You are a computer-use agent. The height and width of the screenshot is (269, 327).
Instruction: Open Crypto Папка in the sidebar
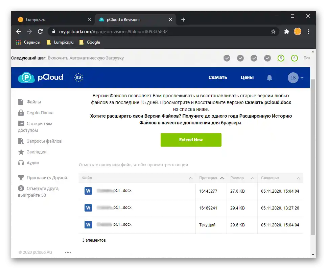[x=36, y=113]
